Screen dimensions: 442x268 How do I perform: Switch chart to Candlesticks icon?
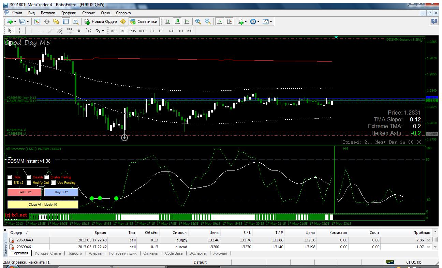[177, 21]
